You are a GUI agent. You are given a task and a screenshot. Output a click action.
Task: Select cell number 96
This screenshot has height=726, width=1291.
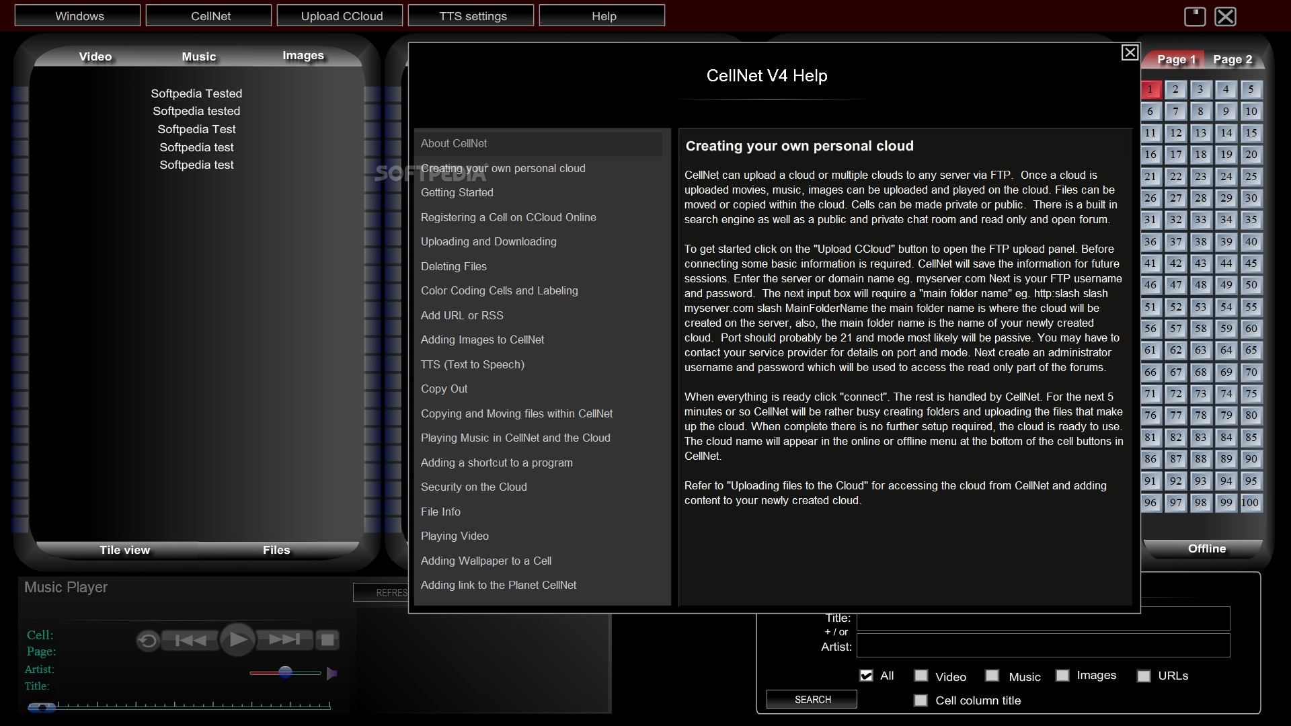click(x=1150, y=503)
